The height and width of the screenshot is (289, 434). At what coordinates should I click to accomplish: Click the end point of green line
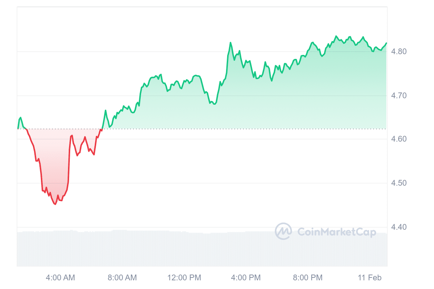386,43
